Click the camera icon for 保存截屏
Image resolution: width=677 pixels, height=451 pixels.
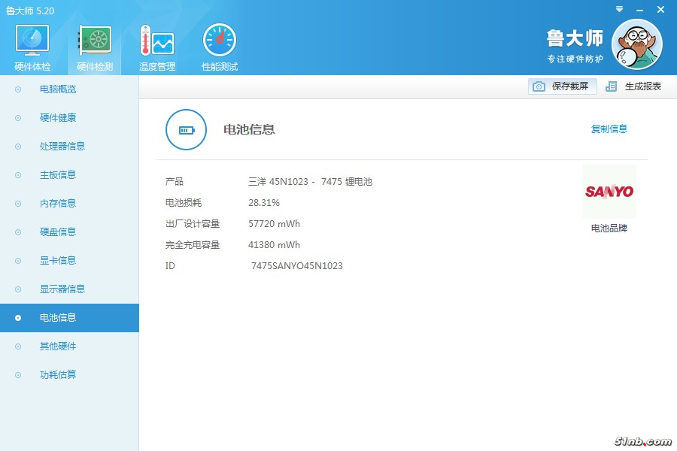point(539,86)
